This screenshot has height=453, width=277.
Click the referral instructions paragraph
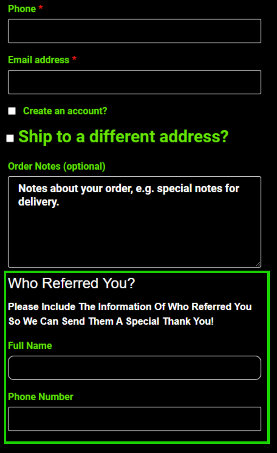130,314
